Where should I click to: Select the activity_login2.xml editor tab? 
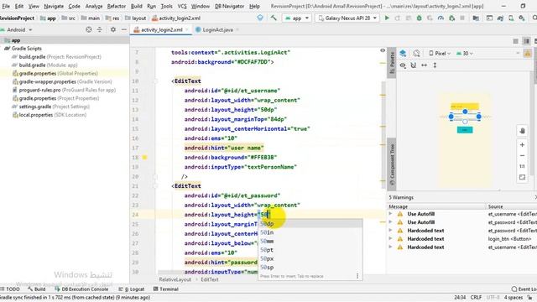(161, 30)
